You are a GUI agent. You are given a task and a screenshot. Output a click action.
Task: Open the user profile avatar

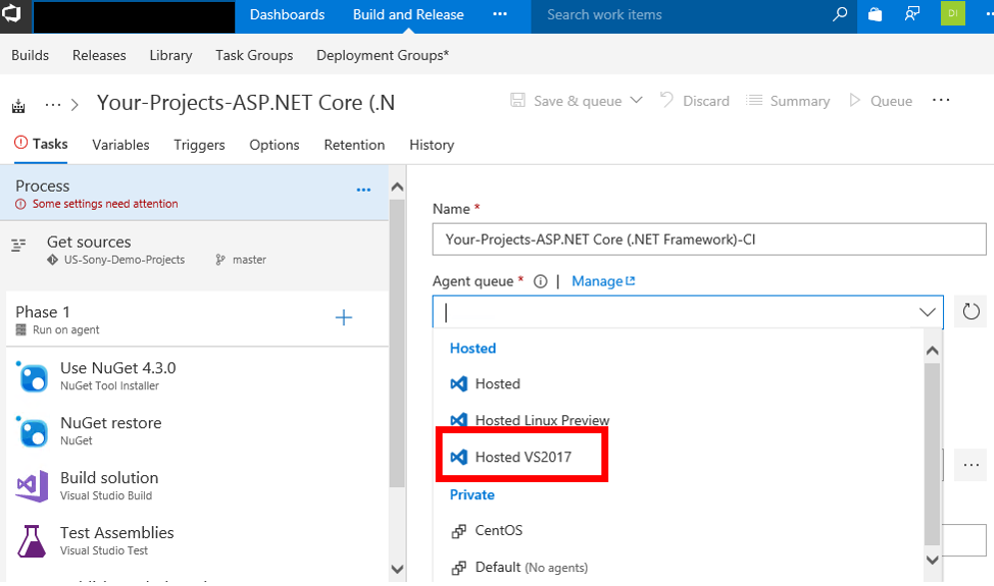953,13
